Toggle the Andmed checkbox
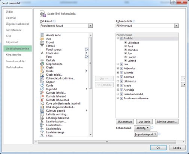Image resolution: width=189 pixels, height=154 pixels. (121, 77)
